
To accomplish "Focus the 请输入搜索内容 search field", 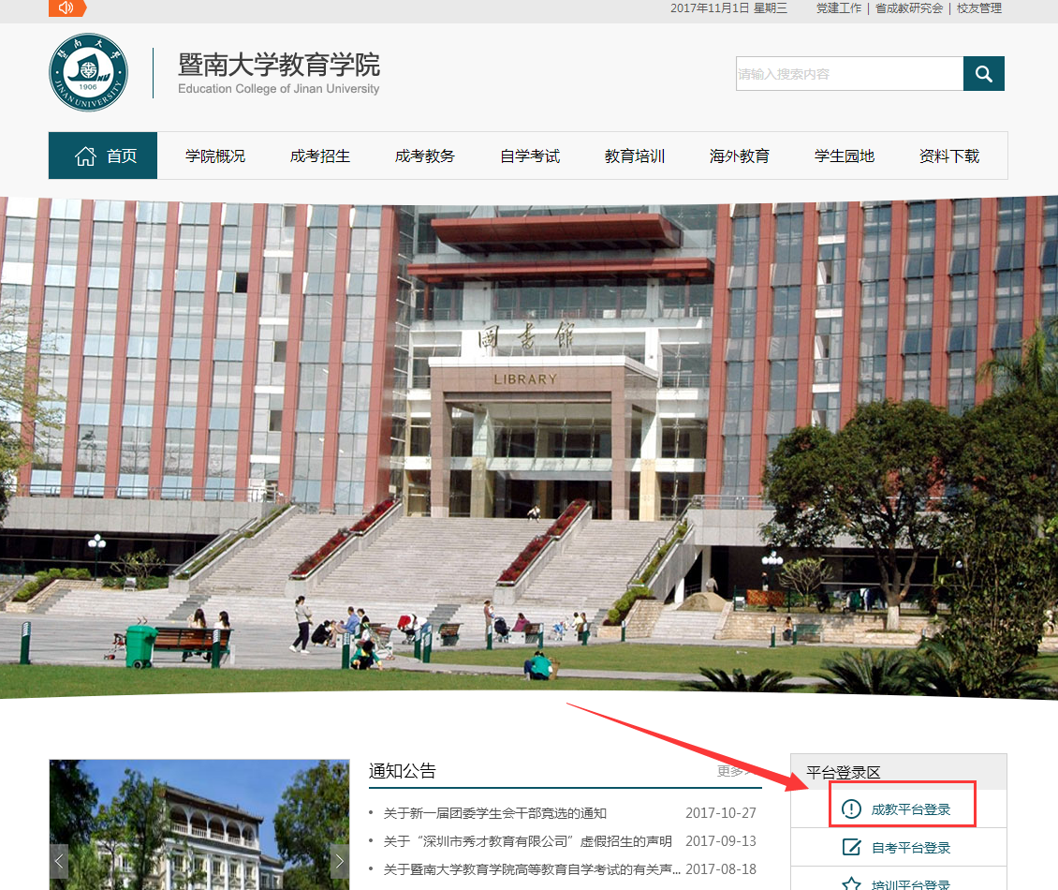I will tap(849, 74).
